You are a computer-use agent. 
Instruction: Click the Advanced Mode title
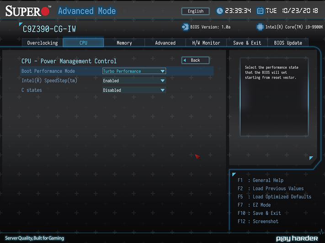[x=87, y=11]
